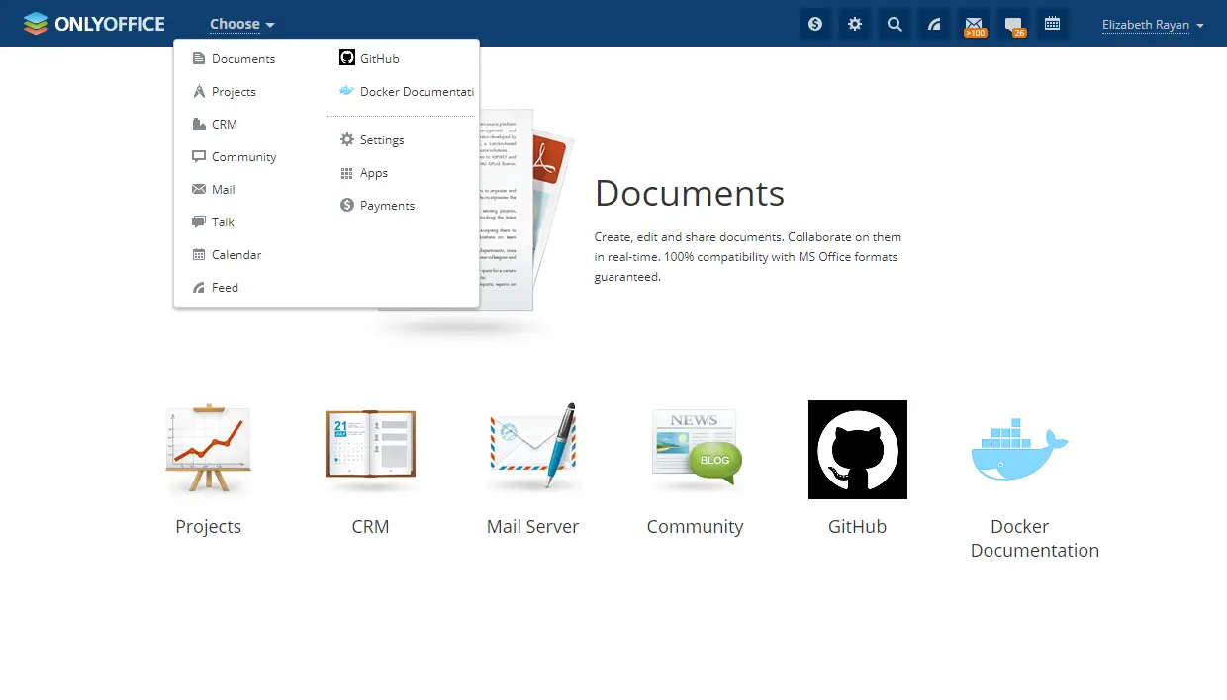Select Community from the Choose menu
The height and width of the screenshot is (700, 1227).
(235, 157)
